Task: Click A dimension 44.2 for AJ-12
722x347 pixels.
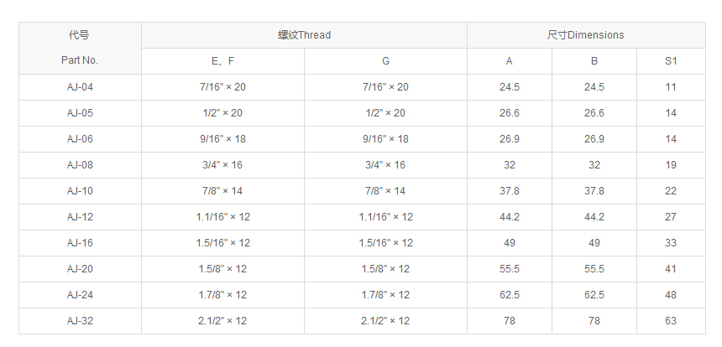Action: pyautogui.click(x=510, y=217)
